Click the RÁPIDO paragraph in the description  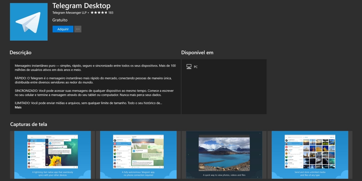click(96, 80)
